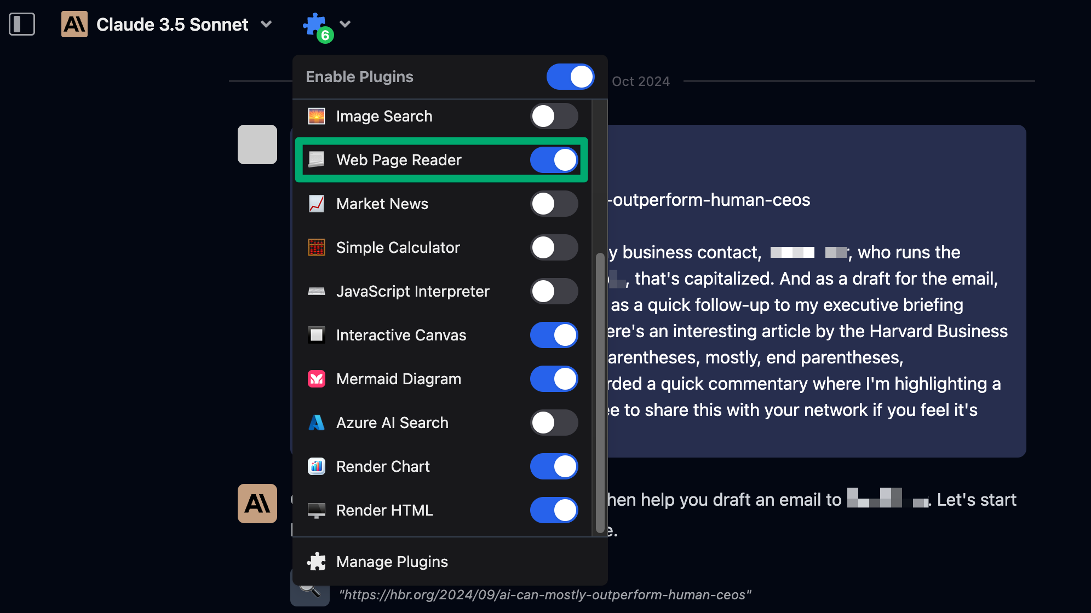Click the Claude 3.5 Sonnet model name
Screen dimensions: 1091x613
(172, 24)
